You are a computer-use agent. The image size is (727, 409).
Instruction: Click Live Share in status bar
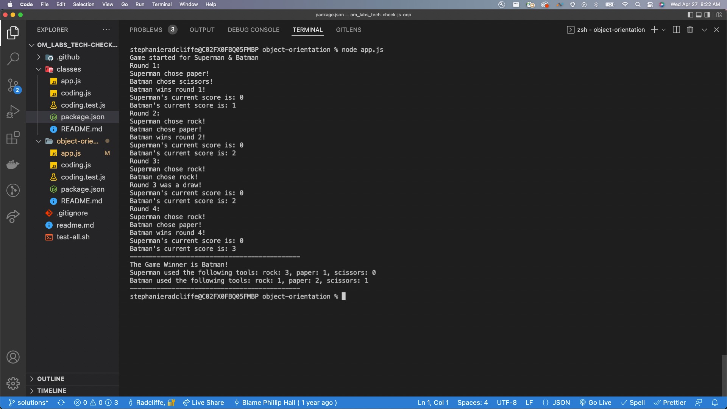click(x=203, y=403)
